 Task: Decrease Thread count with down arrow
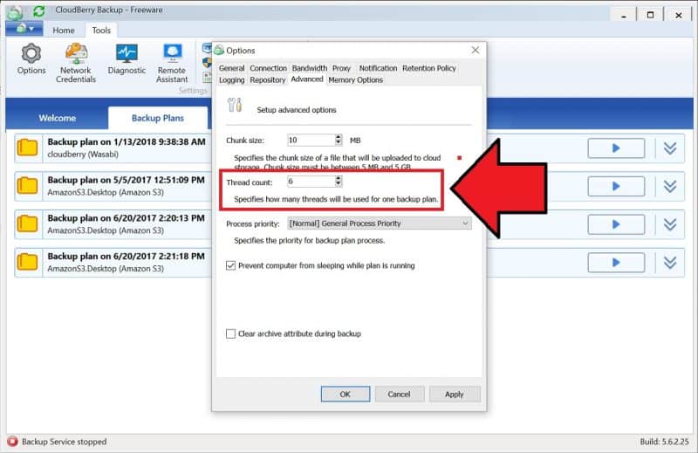[339, 184]
